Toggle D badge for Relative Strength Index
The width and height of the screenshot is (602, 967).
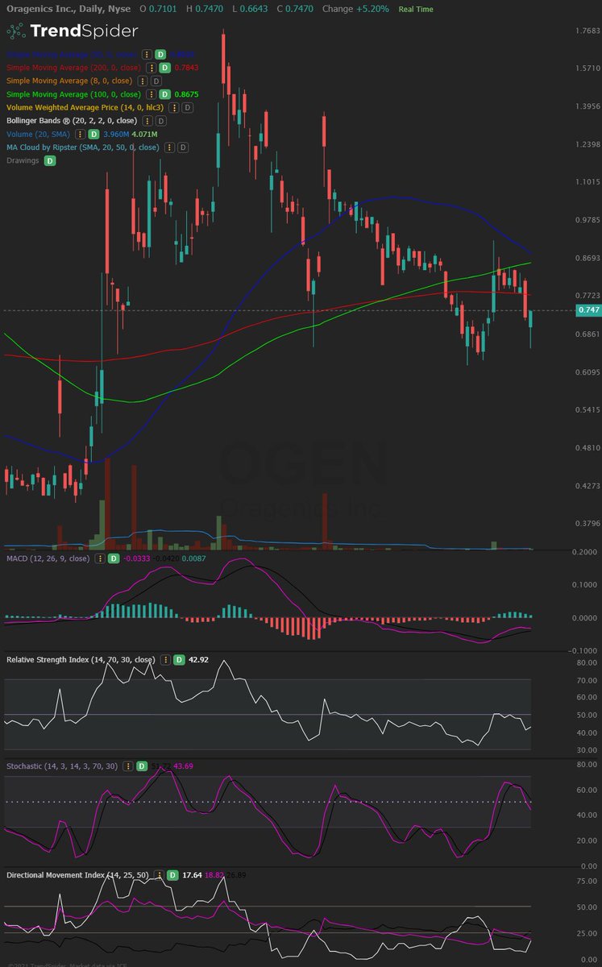click(178, 660)
